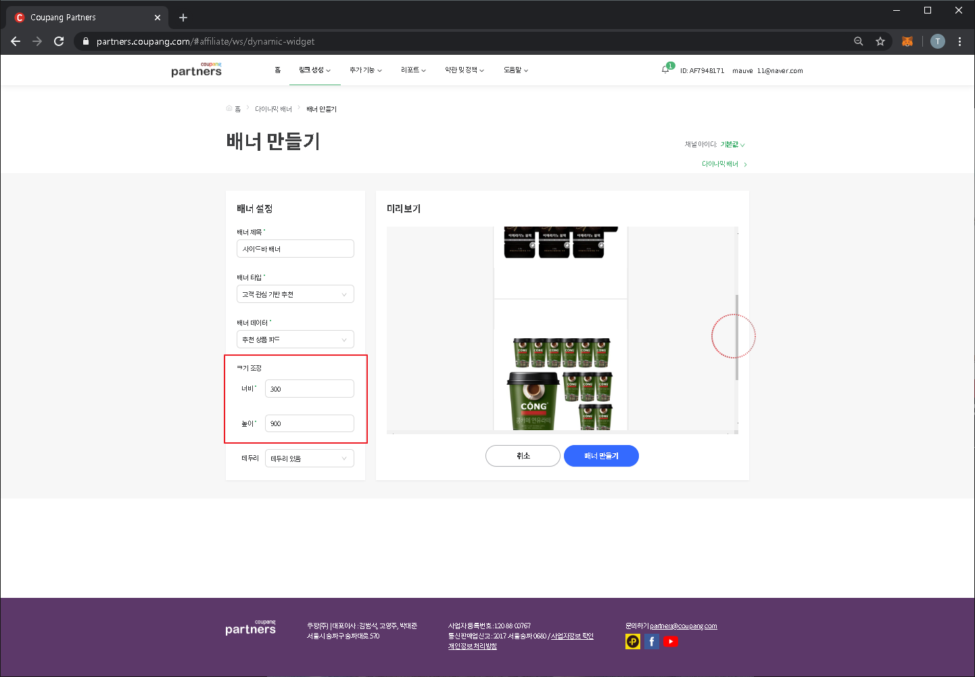This screenshot has height=677, width=975.
Task: Click the partners@coupang.com email link
Action: (684, 626)
